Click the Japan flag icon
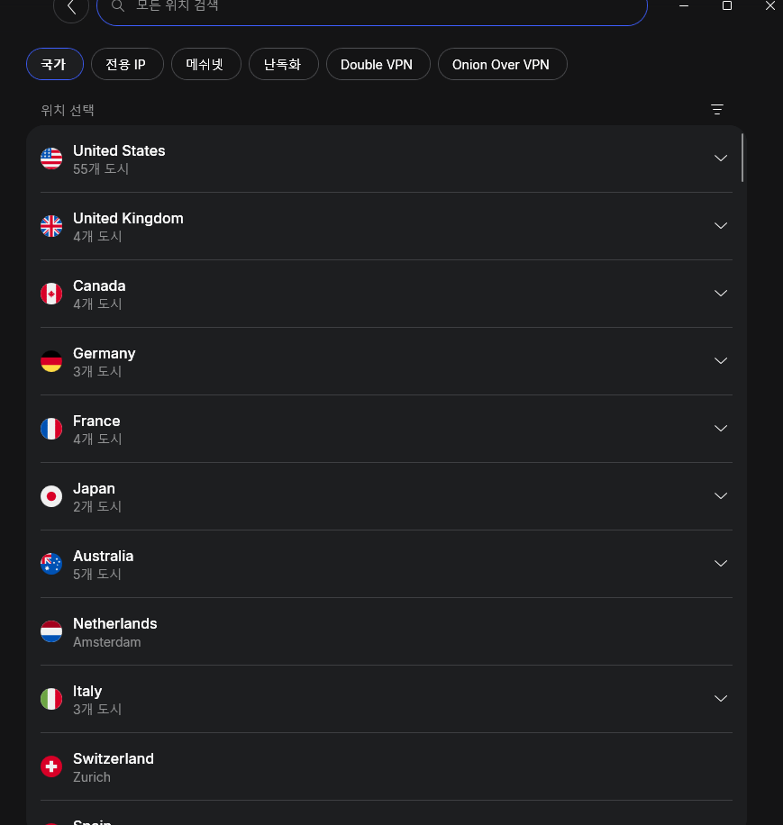Viewport: 783px width, 825px height. (x=51, y=496)
